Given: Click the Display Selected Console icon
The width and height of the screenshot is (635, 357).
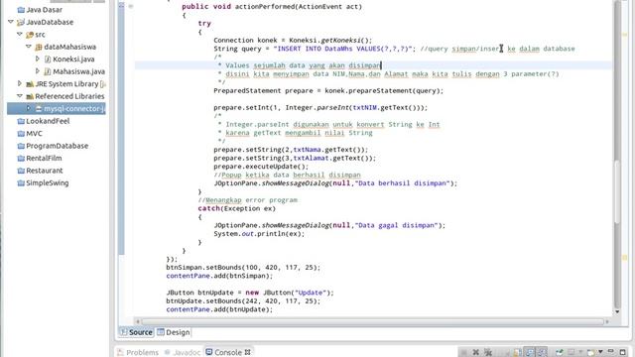Looking at the screenshot, I should (x=571, y=352).
